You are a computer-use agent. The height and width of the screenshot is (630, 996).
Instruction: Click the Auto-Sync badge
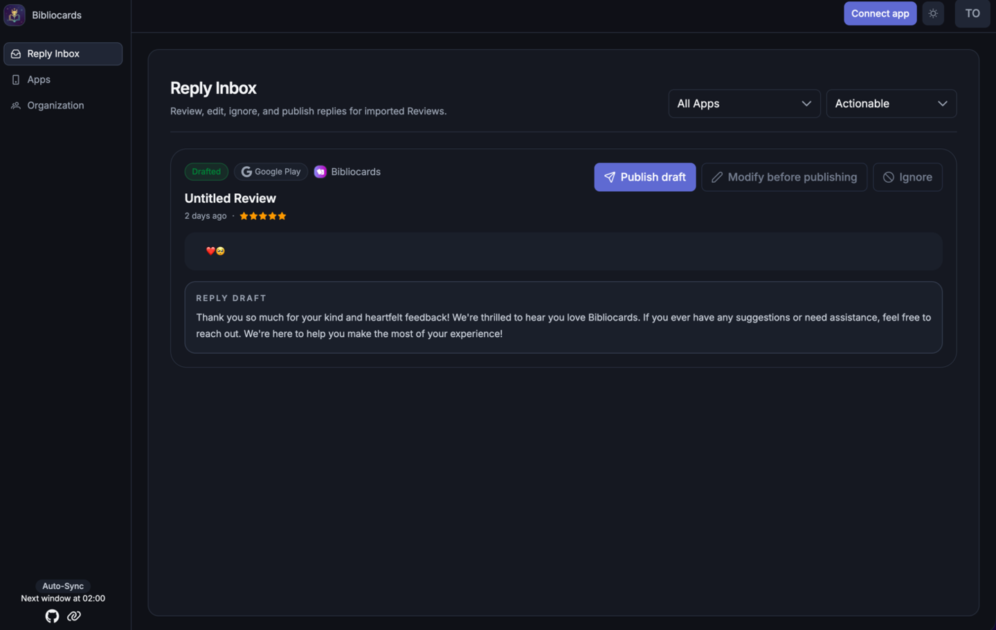pyautogui.click(x=63, y=586)
